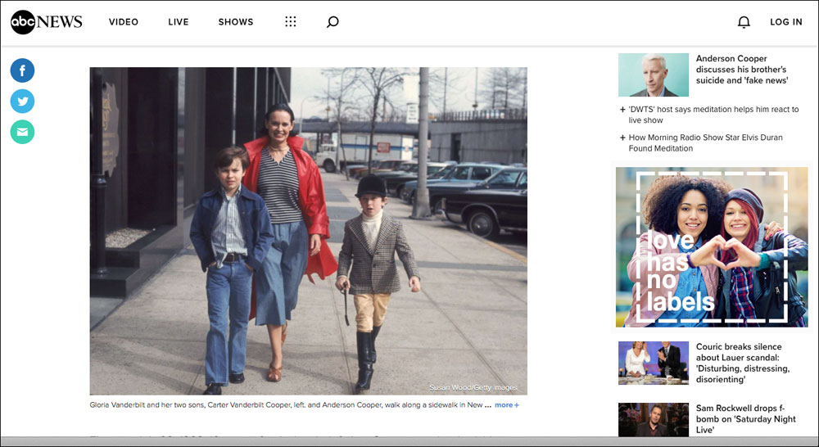
Task: Go to the Live section
Action: [x=179, y=22]
